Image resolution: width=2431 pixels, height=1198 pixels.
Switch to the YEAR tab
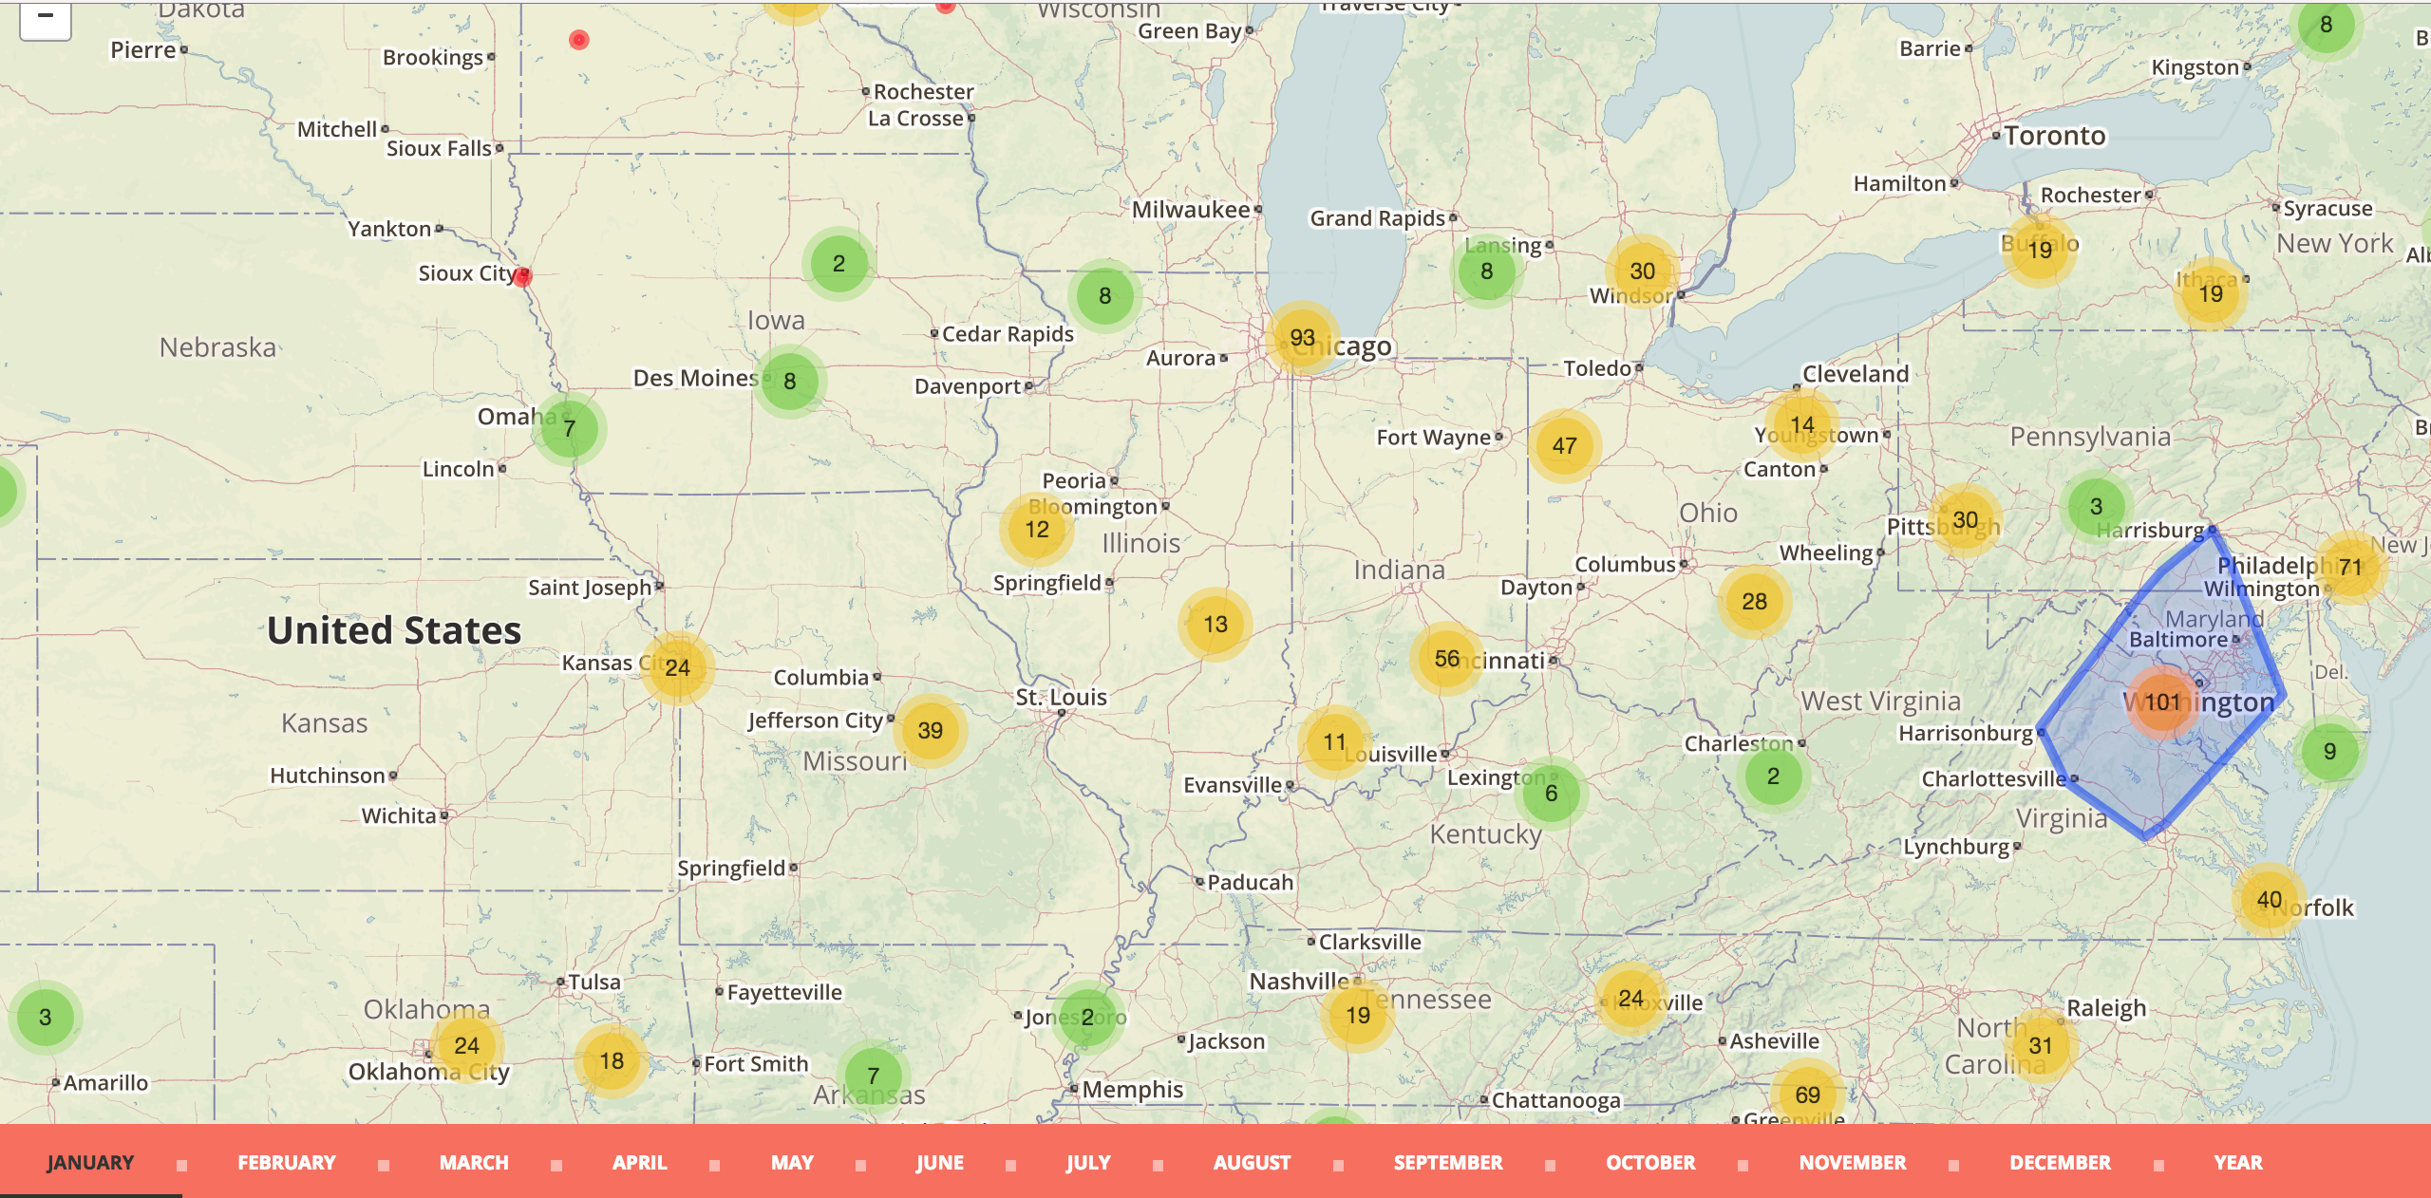(x=2237, y=1162)
